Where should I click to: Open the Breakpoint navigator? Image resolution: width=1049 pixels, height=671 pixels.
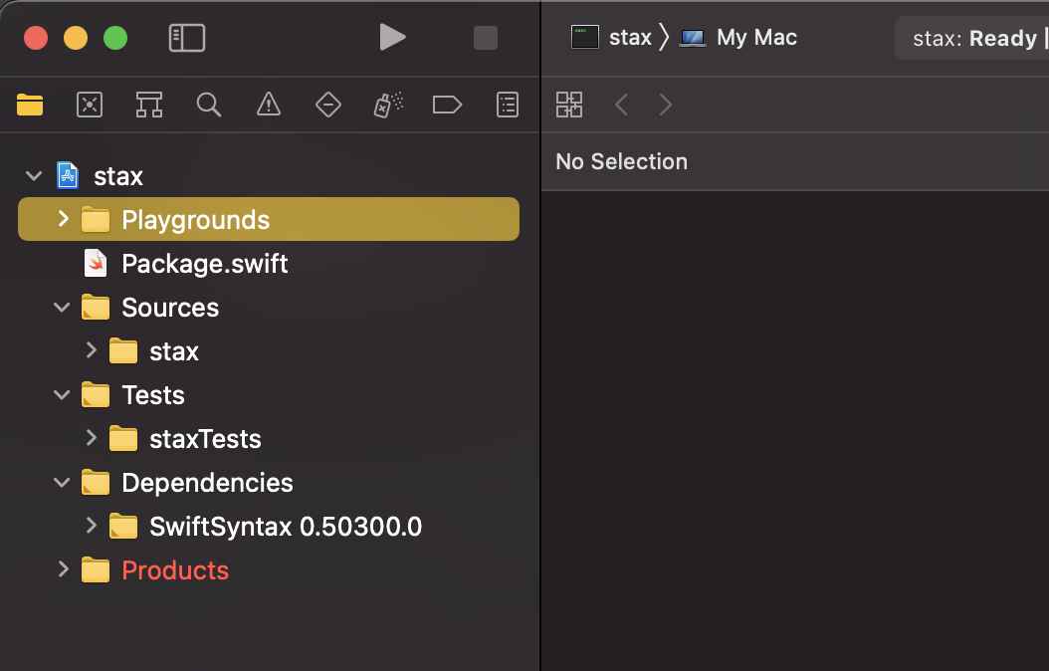click(447, 105)
